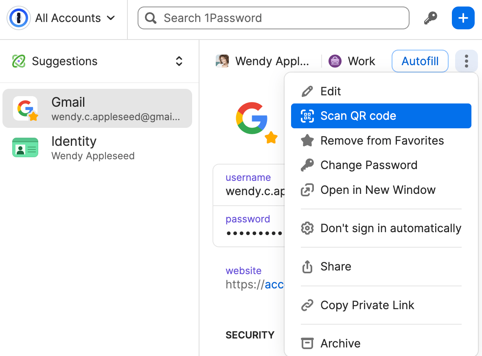Viewport: 482px width, 356px height.
Task: Click the star on the Google logo to unfavorite
Action: [x=271, y=138]
